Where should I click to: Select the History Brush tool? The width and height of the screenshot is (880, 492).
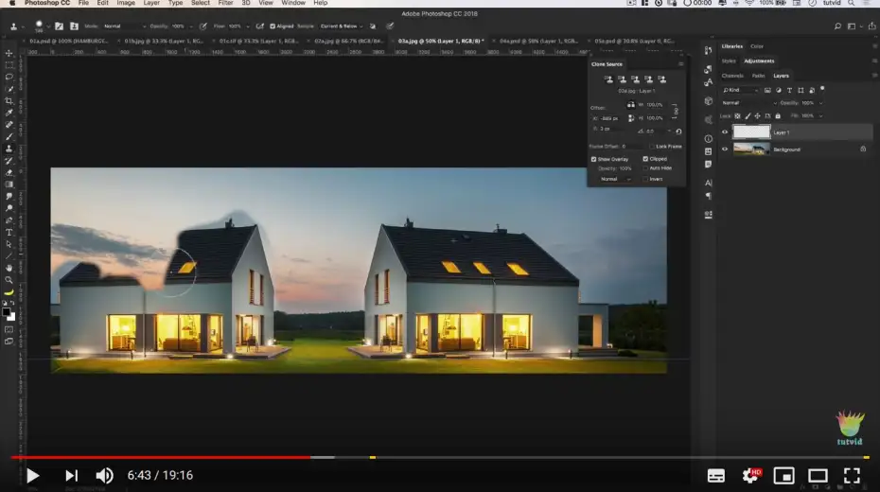point(9,161)
